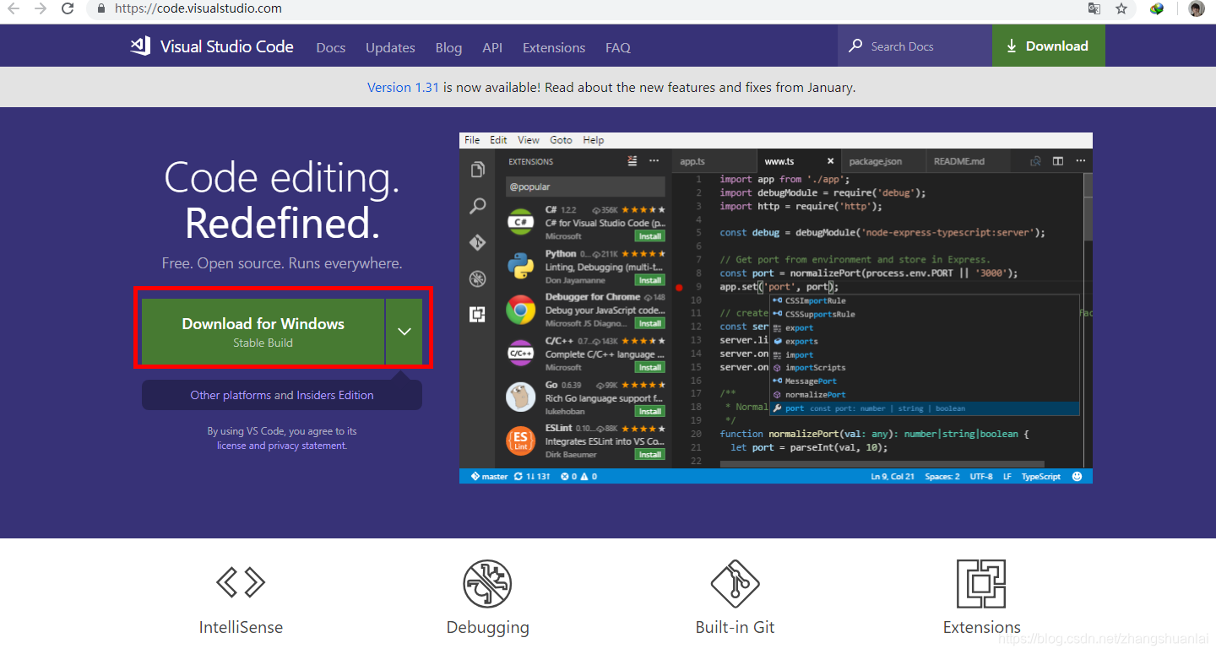Open the Version 1.31 link
The width and height of the screenshot is (1216, 654).
tap(403, 88)
